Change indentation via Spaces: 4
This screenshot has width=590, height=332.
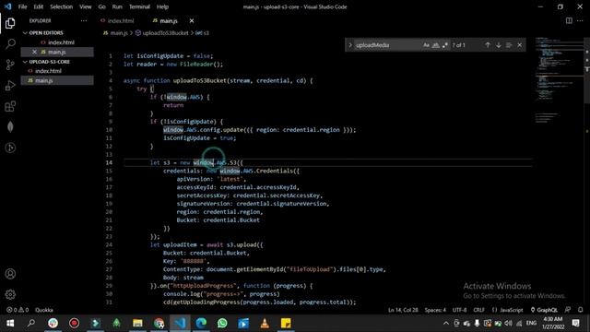pyautogui.click(x=435, y=310)
